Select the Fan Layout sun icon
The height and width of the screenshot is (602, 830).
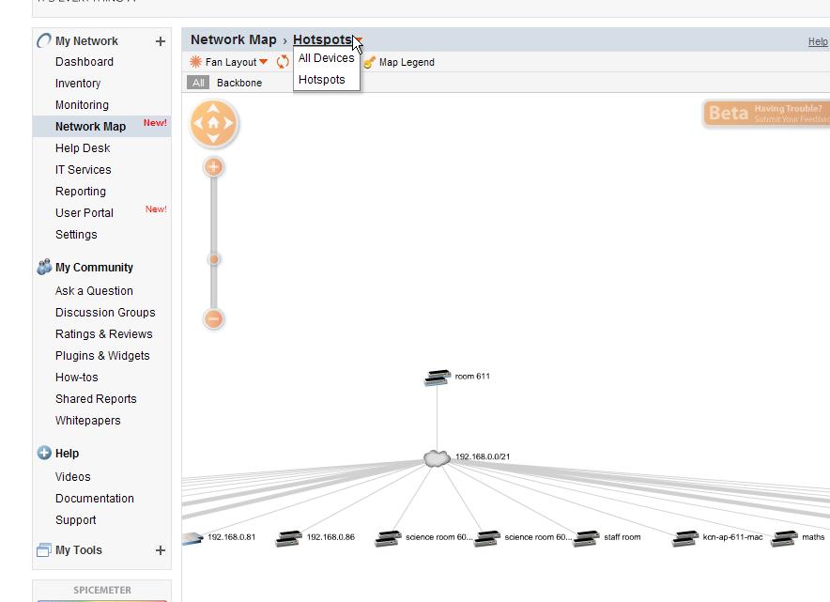pos(193,62)
